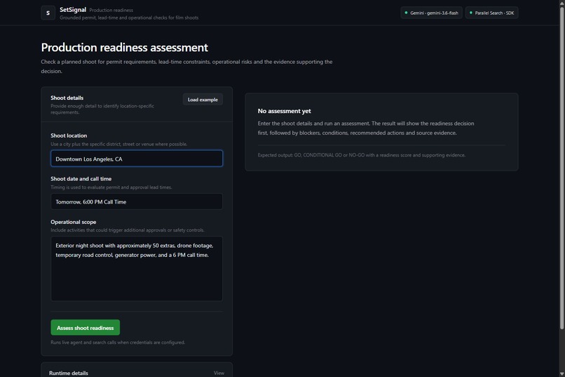Load the example shoot details
Screen dimensions: 565x377
point(203,100)
